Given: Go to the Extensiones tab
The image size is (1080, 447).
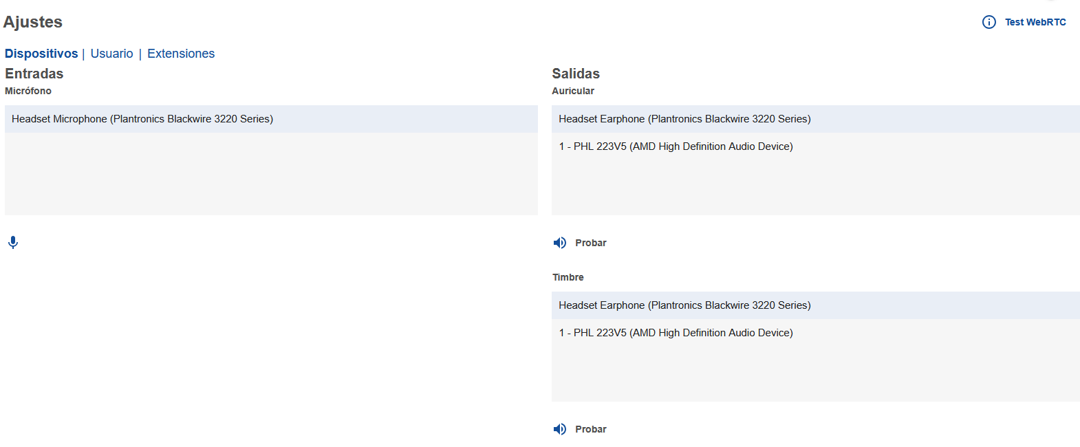Looking at the screenshot, I should [x=181, y=54].
